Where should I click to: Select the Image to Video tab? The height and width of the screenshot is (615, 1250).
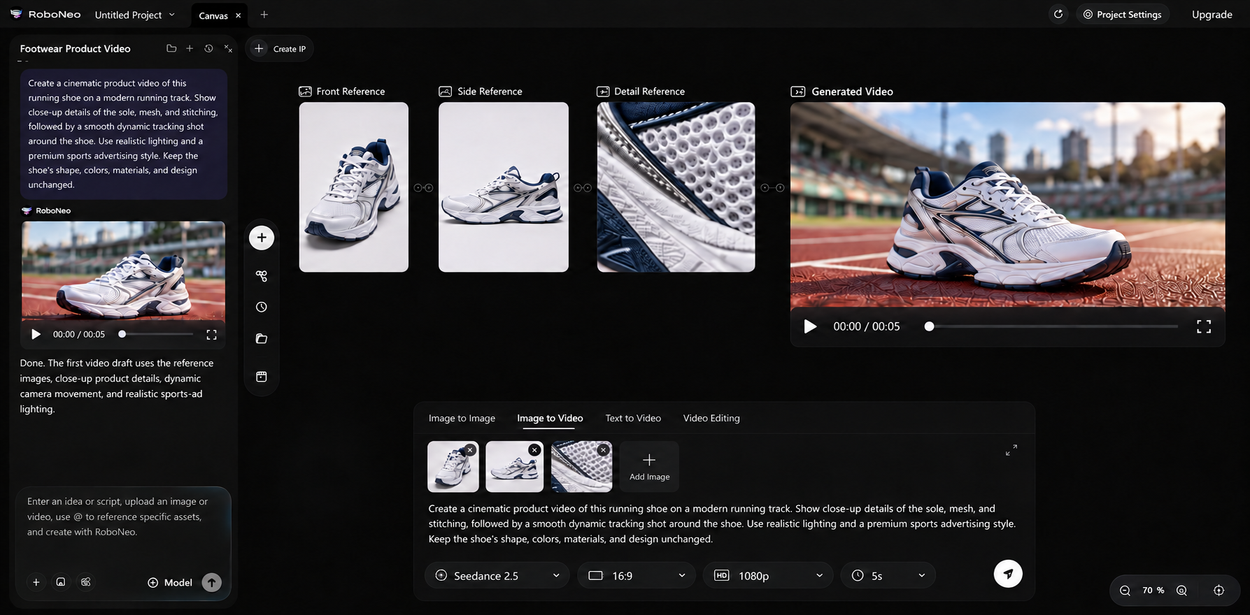click(550, 418)
